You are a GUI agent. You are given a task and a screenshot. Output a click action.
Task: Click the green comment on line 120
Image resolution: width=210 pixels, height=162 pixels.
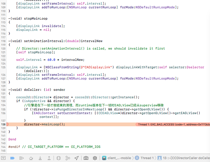tap(90, 48)
